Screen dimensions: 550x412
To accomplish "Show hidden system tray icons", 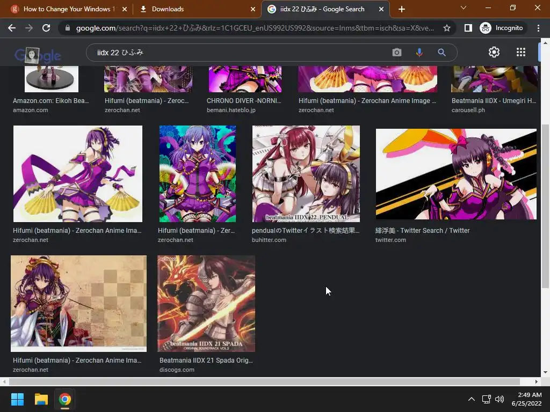I will click(472, 399).
